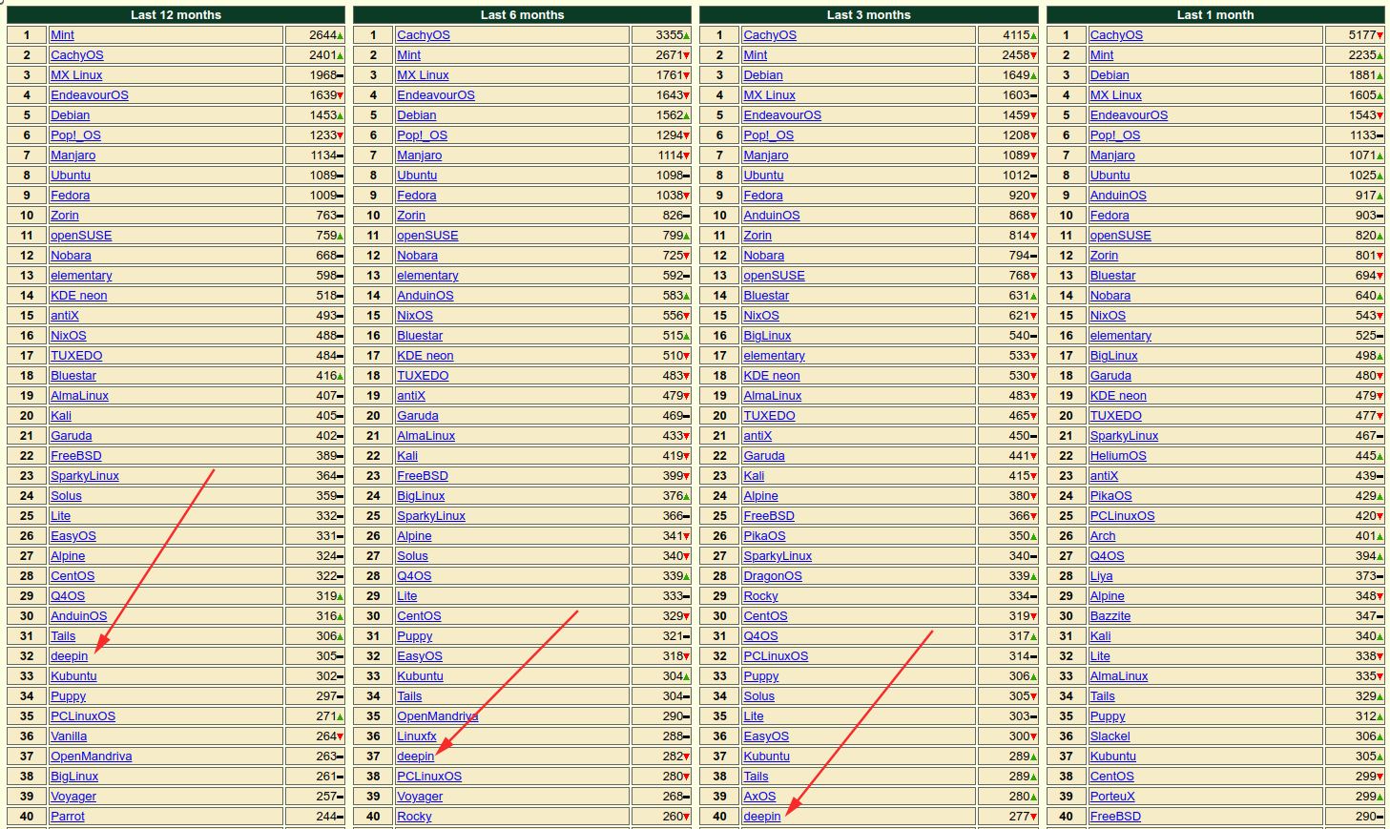
Task: Open the deepin link in Last 6 months
Action: (415, 756)
